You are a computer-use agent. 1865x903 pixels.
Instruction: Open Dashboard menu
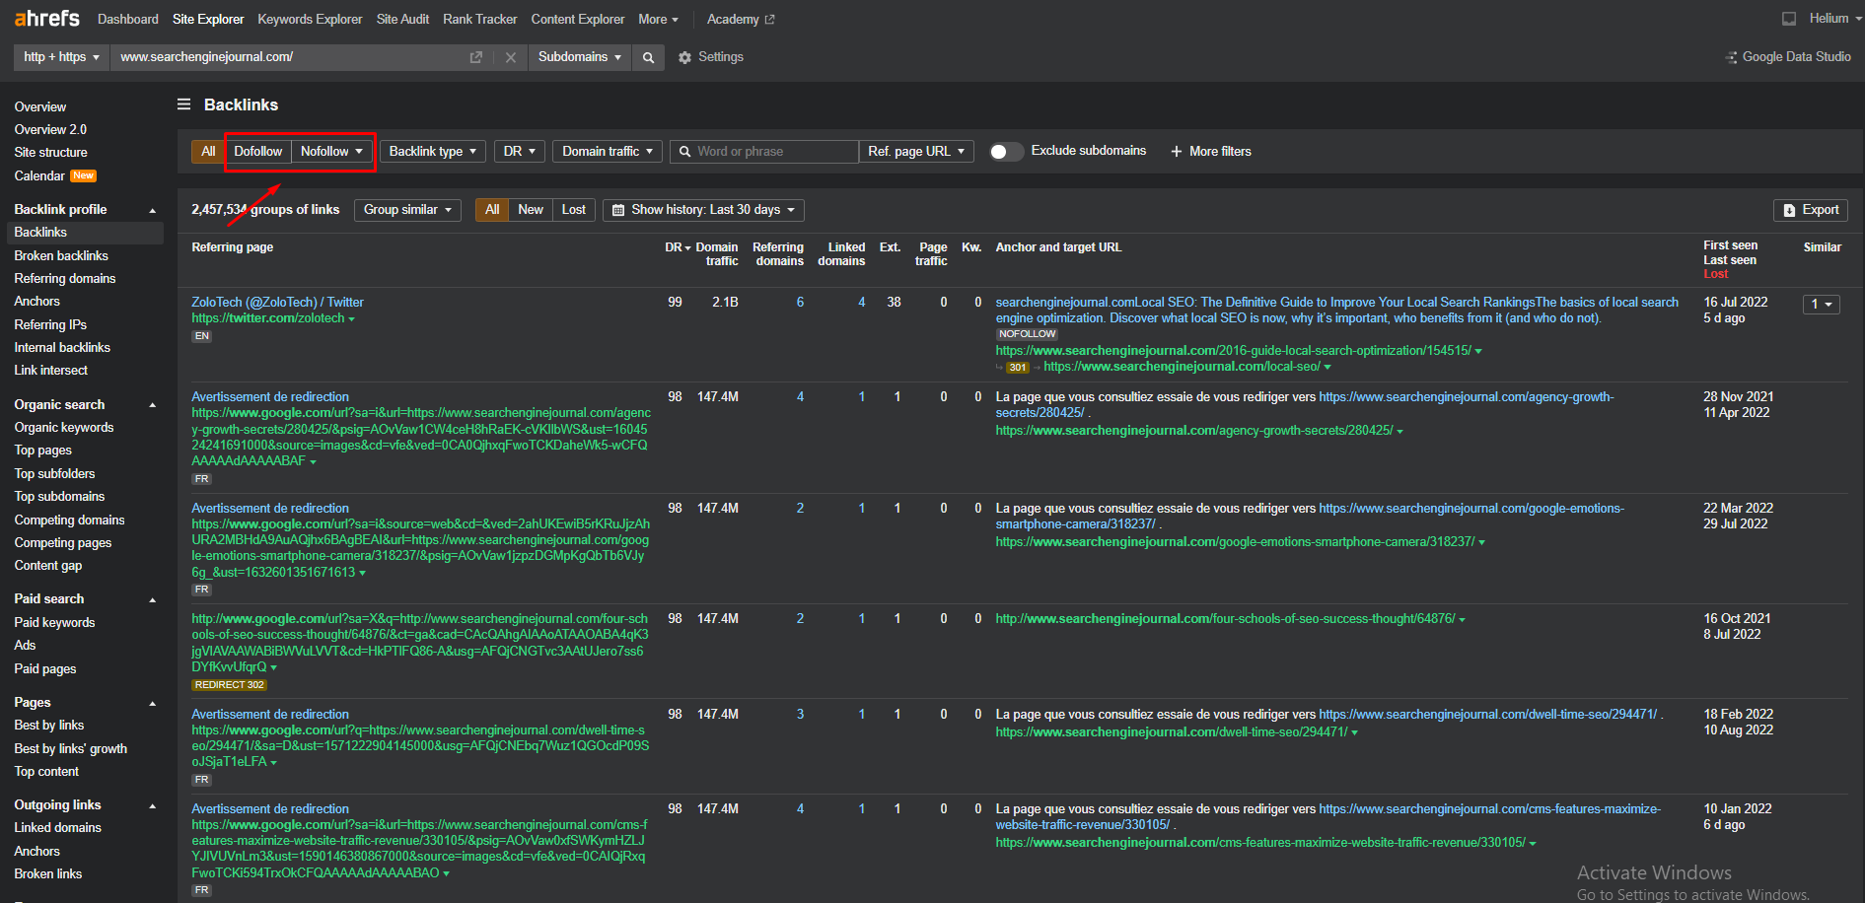pos(128,19)
